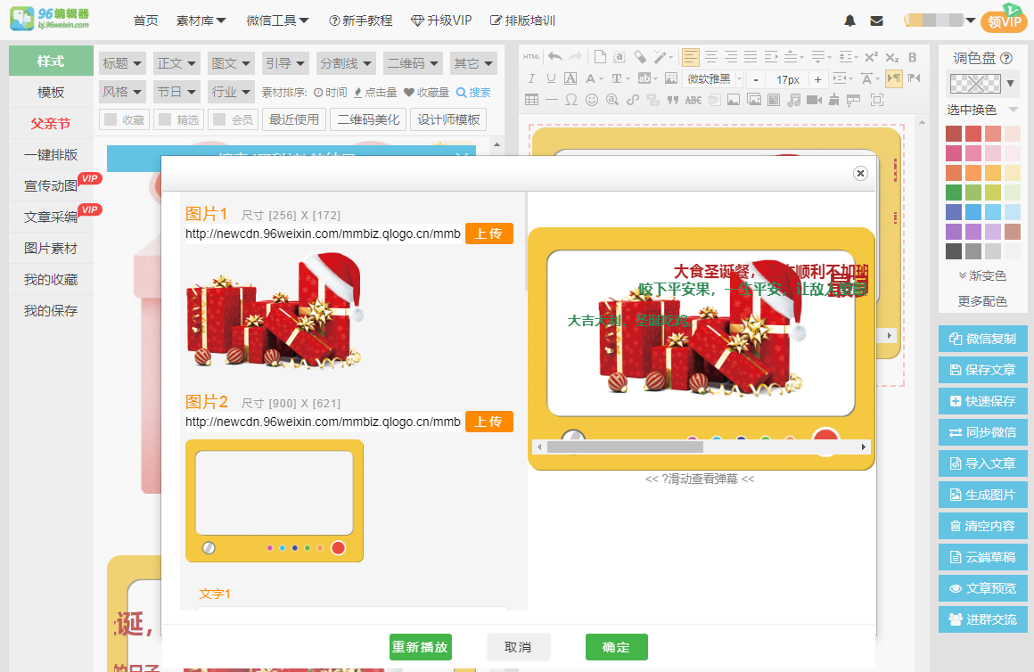Enable the 精选 featured filter
The height and width of the screenshot is (672, 1034).
coord(177,119)
